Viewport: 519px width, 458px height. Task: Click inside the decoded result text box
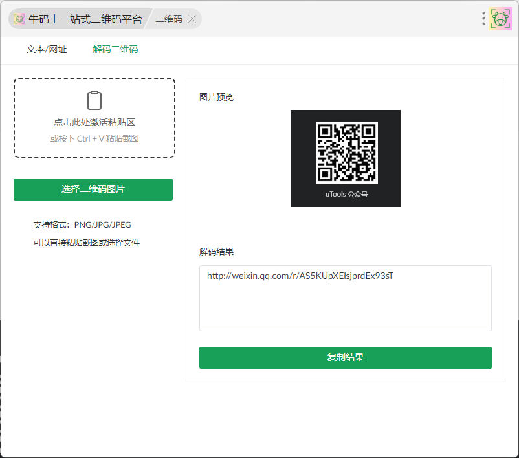click(345, 298)
